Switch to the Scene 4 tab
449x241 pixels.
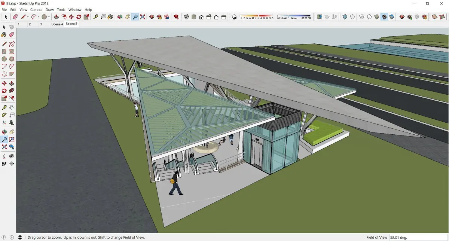coord(57,24)
